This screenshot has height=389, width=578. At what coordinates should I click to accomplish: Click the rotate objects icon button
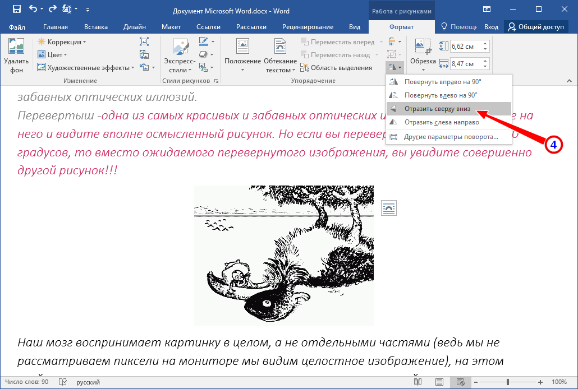[395, 67]
